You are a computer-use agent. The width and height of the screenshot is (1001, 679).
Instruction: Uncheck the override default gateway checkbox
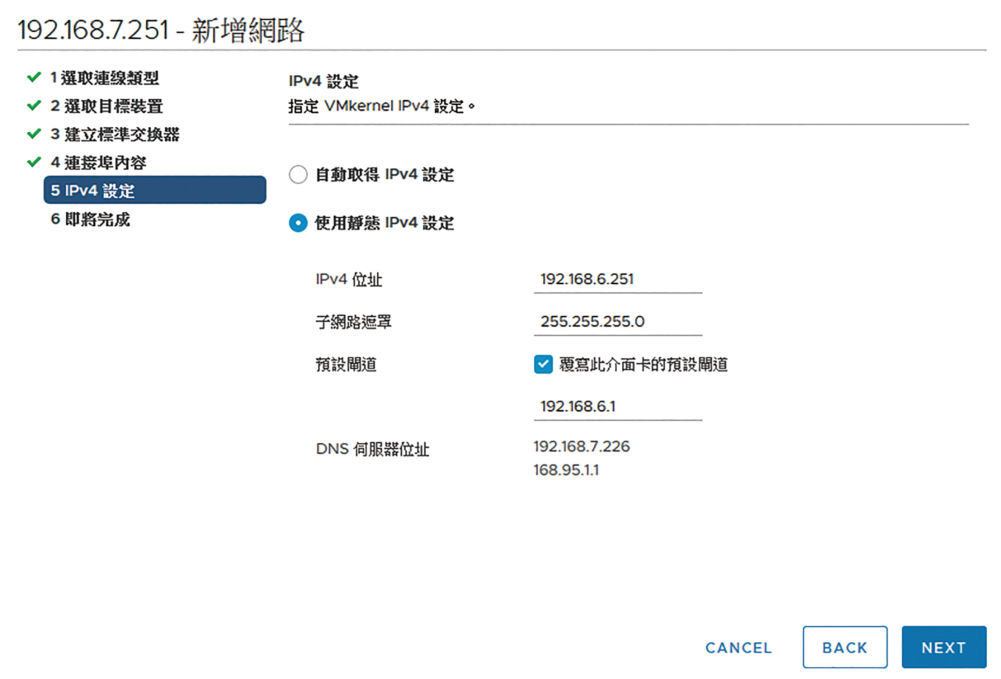click(x=543, y=364)
